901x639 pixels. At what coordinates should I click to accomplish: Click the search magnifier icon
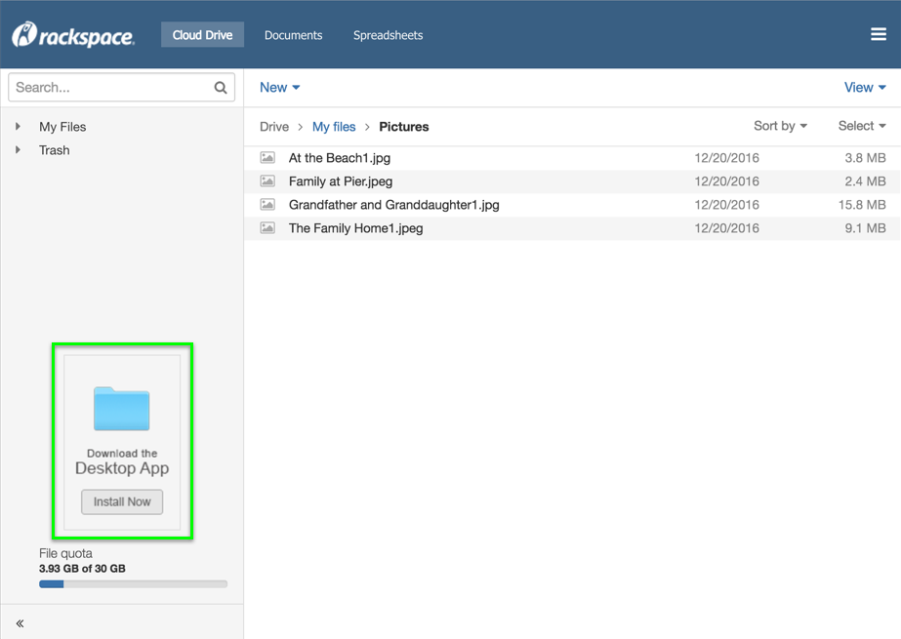click(x=221, y=88)
